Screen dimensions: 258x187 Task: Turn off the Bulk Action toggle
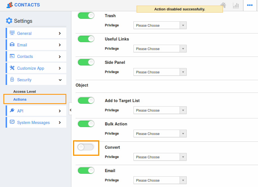(x=86, y=123)
